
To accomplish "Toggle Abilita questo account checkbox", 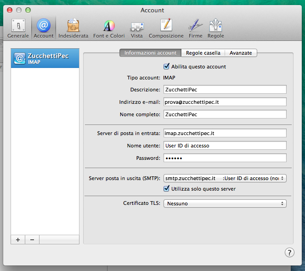I will [166, 66].
